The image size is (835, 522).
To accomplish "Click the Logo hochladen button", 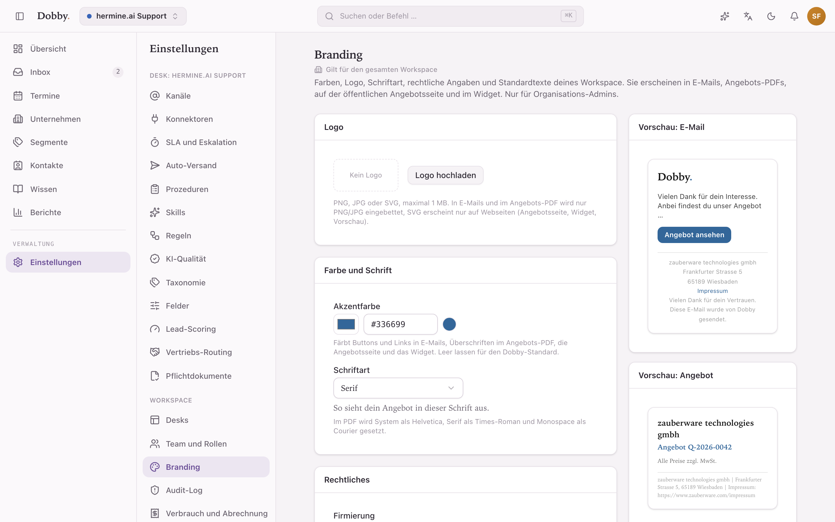I will tap(445, 175).
